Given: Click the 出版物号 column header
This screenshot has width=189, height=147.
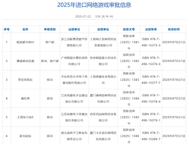Looking at the screenshot, I should pos(151,29).
